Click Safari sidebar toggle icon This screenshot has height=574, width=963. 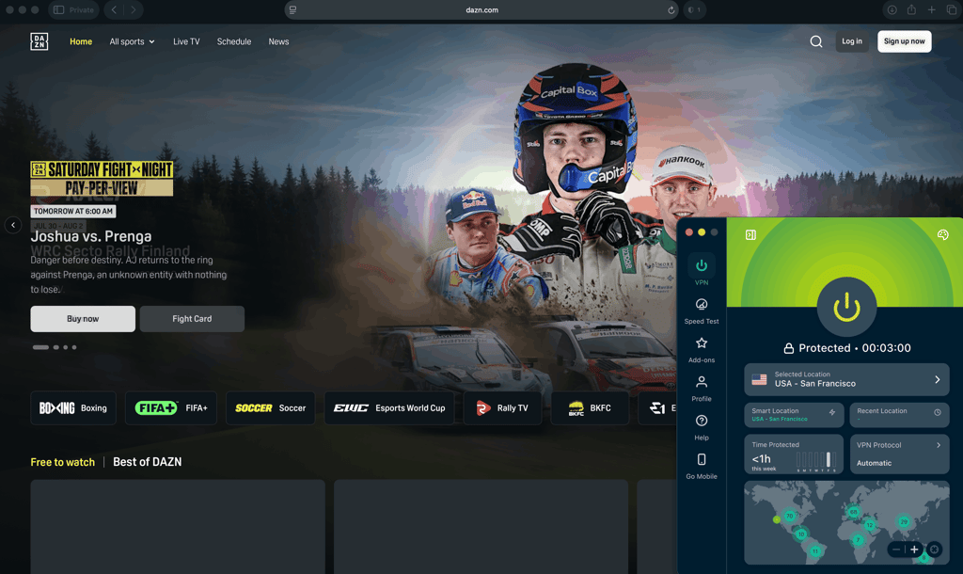pyautogui.click(x=59, y=9)
